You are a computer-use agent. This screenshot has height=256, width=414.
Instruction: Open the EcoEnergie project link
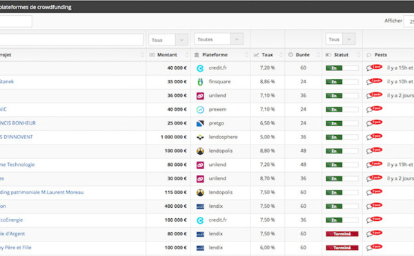(11, 220)
